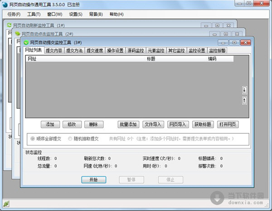Click the 开始 button
The width and height of the screenshot is (272, 211).
click(x=94, y=180)
